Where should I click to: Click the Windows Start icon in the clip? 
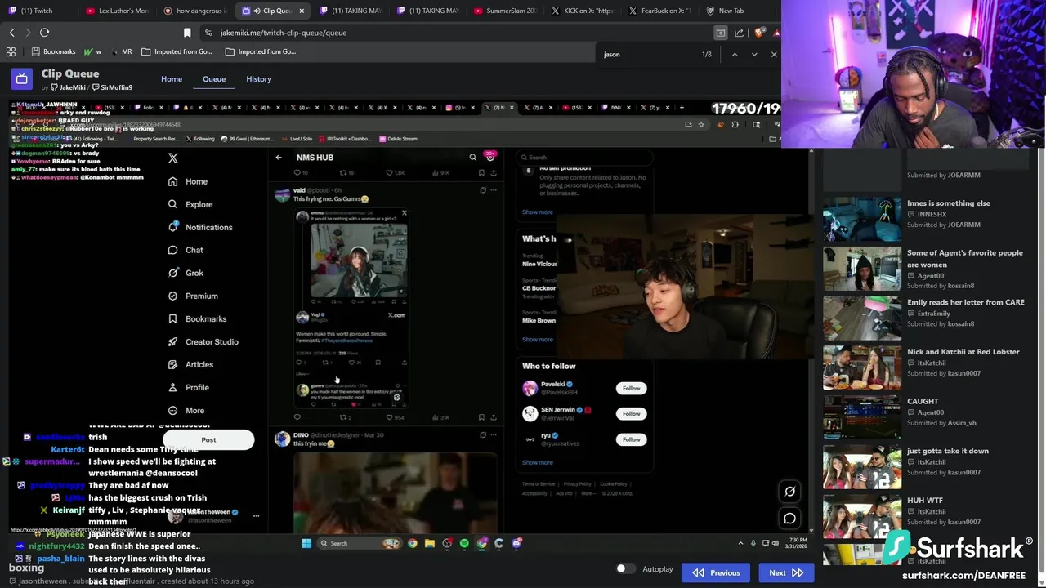[306, 543]
